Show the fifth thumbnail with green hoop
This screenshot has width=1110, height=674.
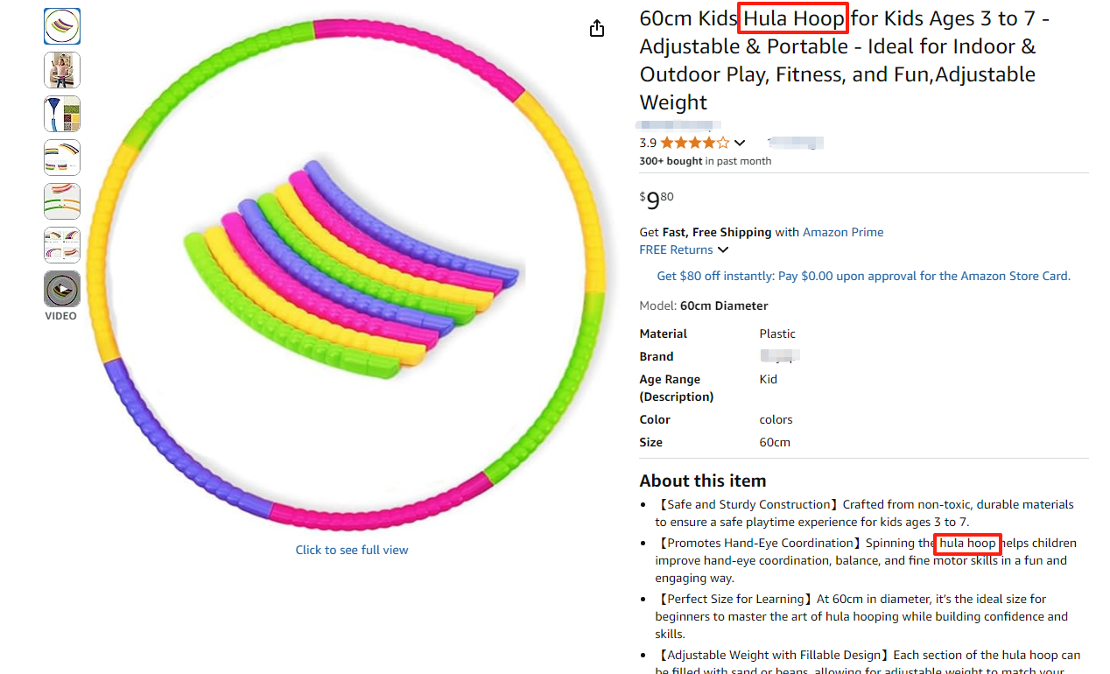(62, 201)
